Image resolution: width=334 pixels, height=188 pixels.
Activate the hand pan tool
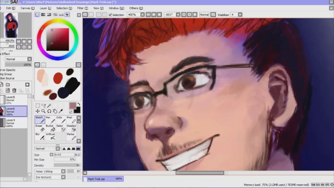[55, 111]
